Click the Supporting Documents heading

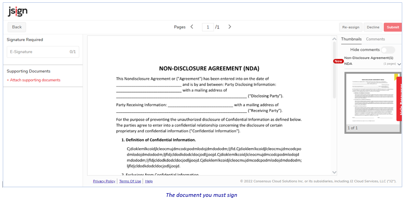tap(29, 71)
